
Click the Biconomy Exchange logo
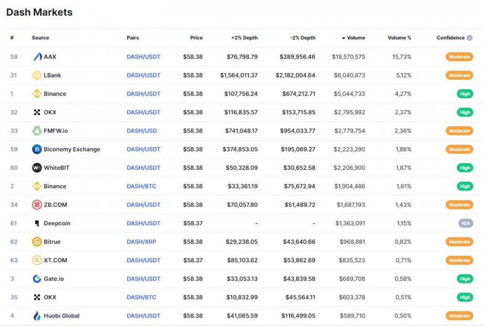tap(37, 149)
